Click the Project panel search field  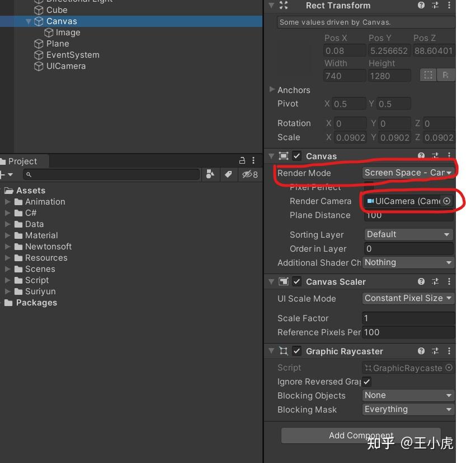tap(112, 174)
